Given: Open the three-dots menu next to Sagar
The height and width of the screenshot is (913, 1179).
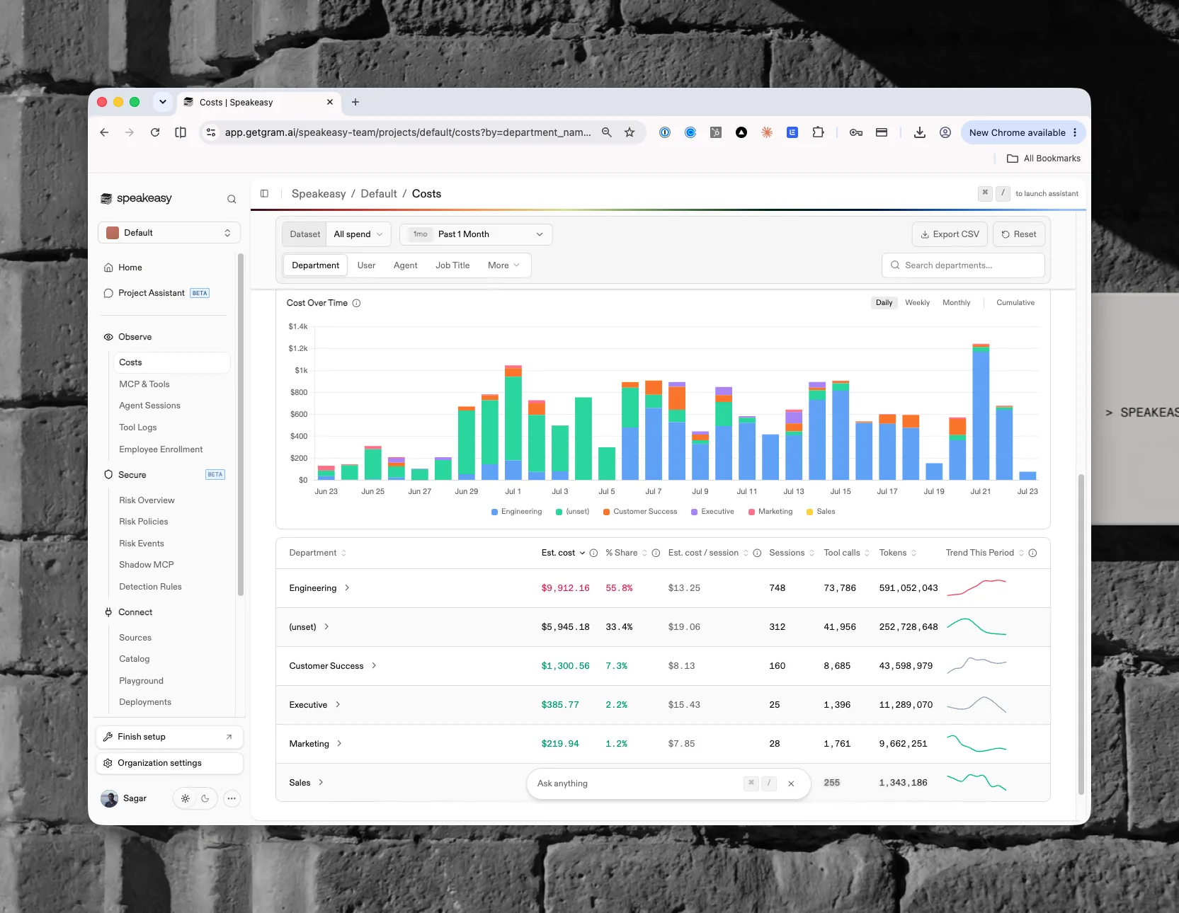Looking at the screenshot, I should pyautogui.click(x=232, y=798).
